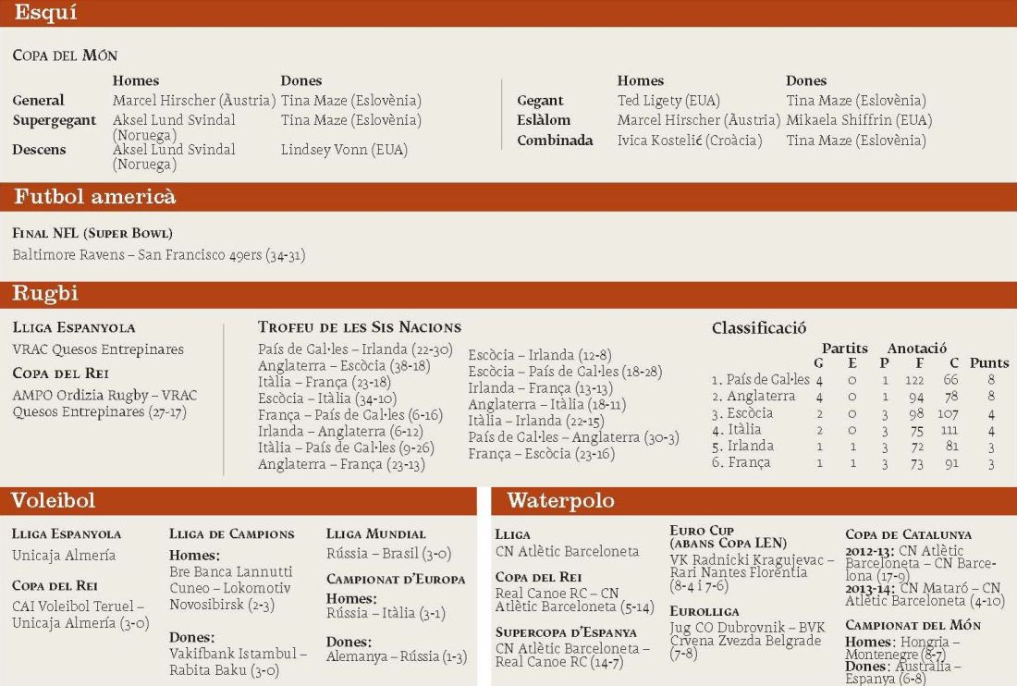Click 'Bre Banca Lannutti' men's final result
This screenshot has height=686, width=1017.
(231, 572)
